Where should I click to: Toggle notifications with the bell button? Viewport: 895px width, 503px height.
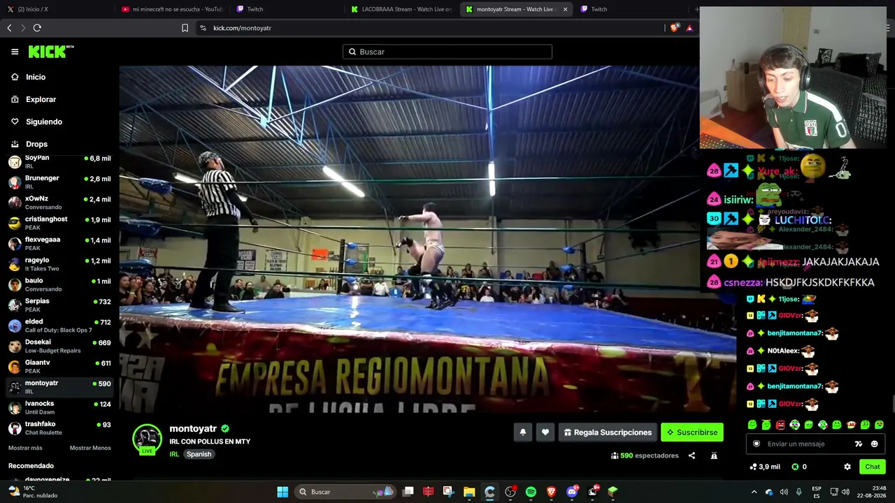coord(522,432)
